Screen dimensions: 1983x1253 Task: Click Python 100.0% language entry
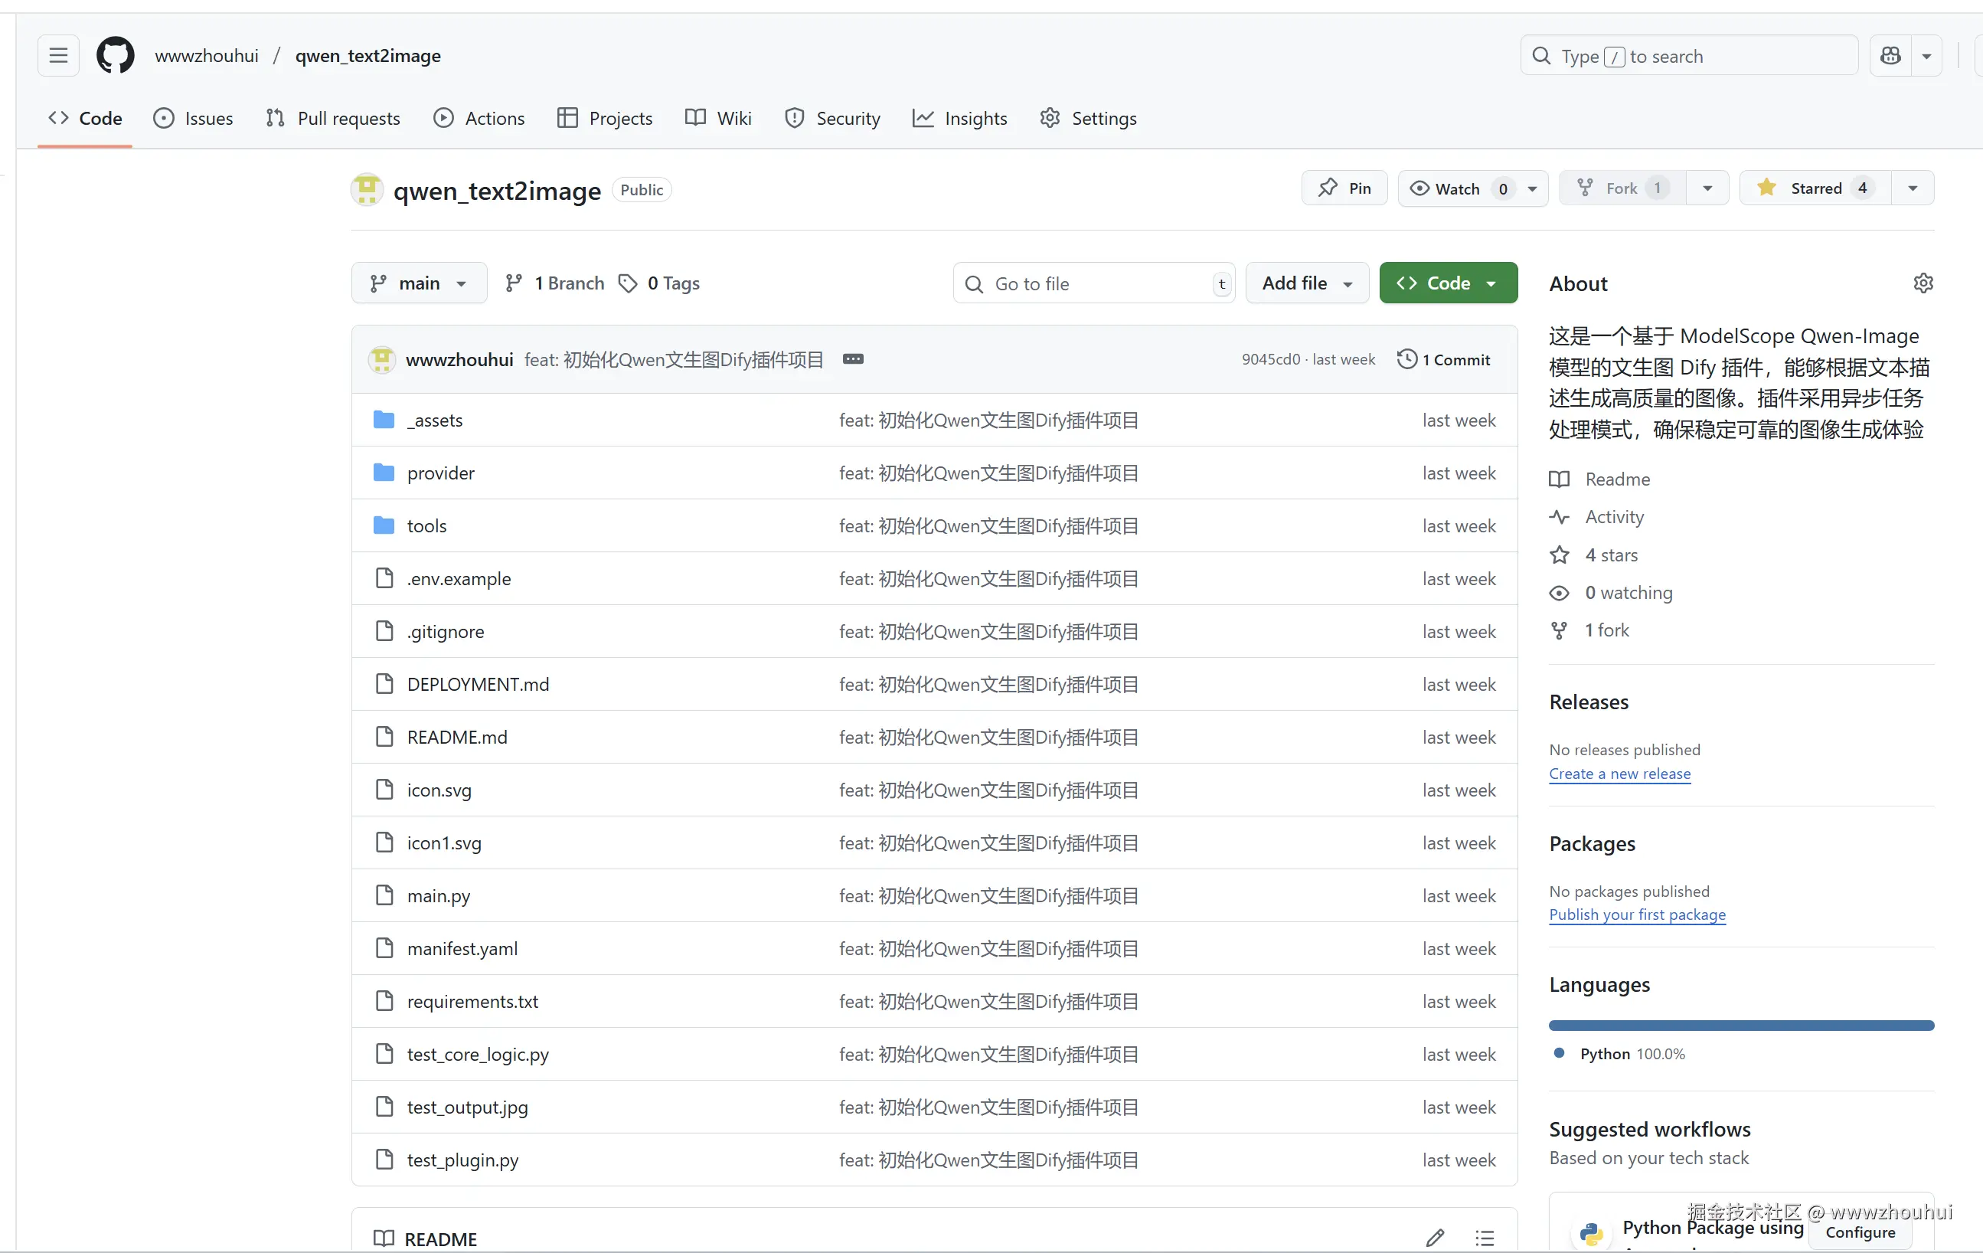1620,1054
